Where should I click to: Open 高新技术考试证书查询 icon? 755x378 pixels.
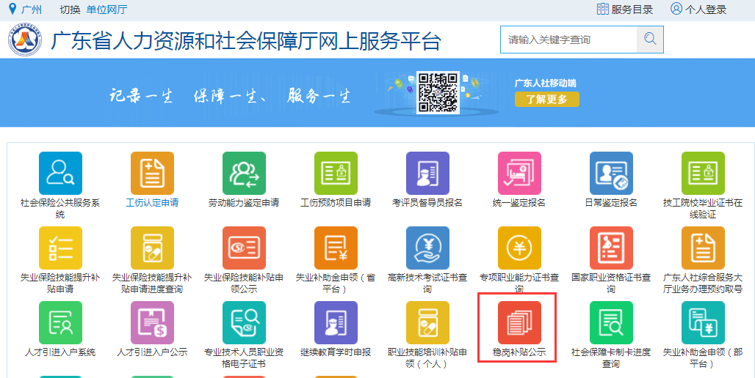(427, 248)
